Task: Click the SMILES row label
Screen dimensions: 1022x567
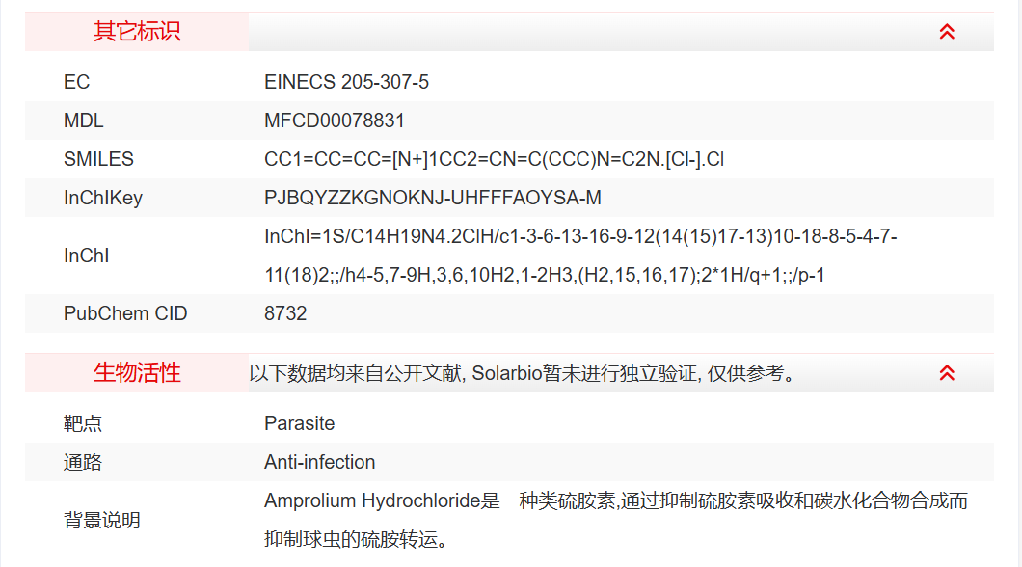Action: 98,159
